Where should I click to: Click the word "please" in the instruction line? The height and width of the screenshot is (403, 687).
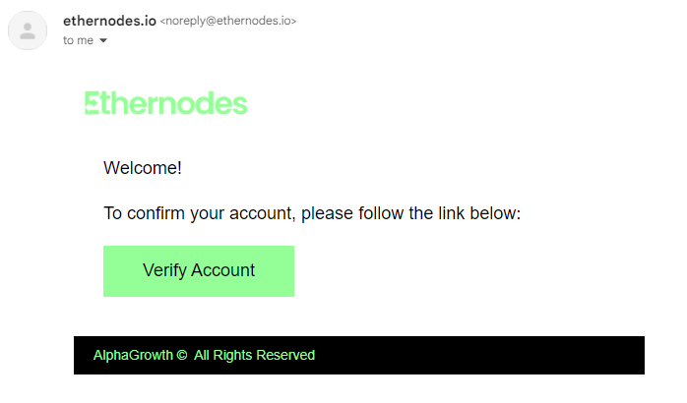327,213
